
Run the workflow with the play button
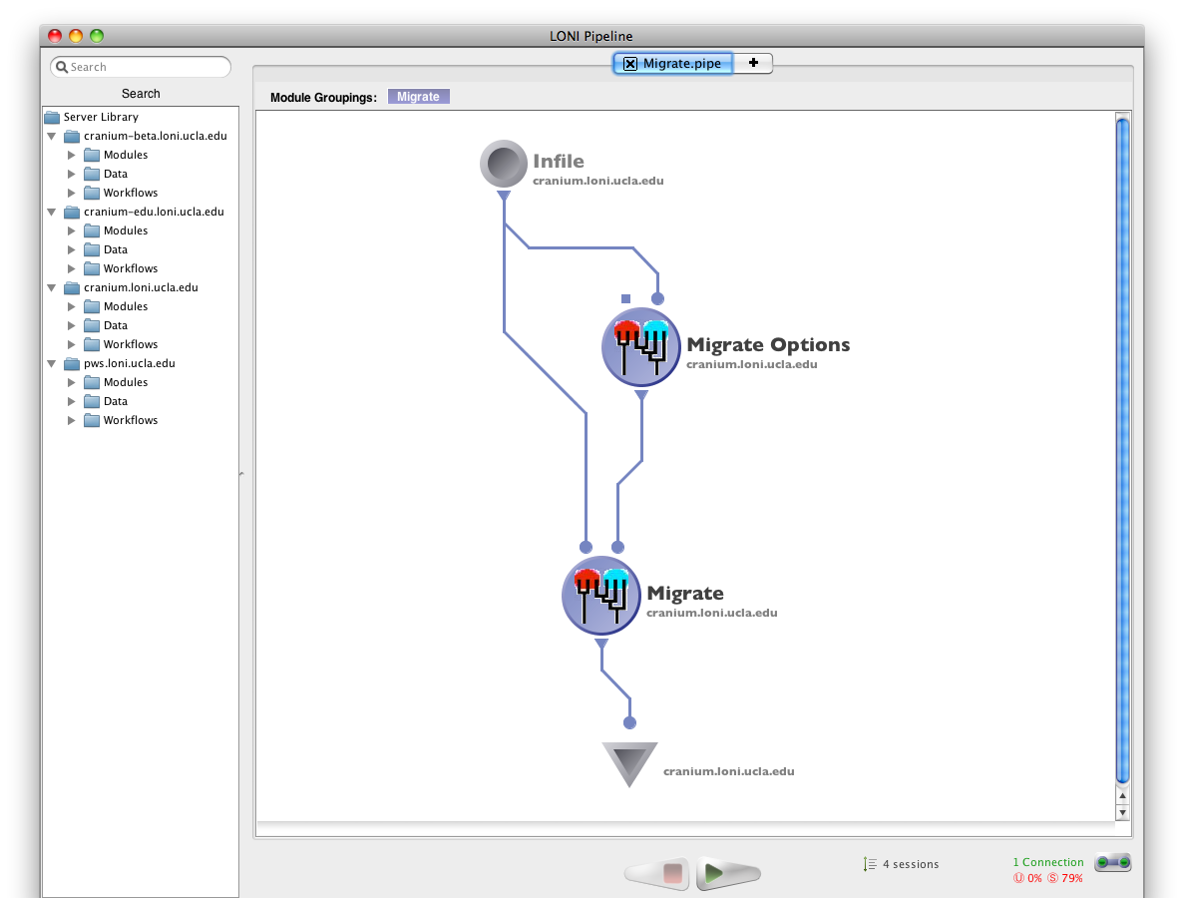[728, 874]
